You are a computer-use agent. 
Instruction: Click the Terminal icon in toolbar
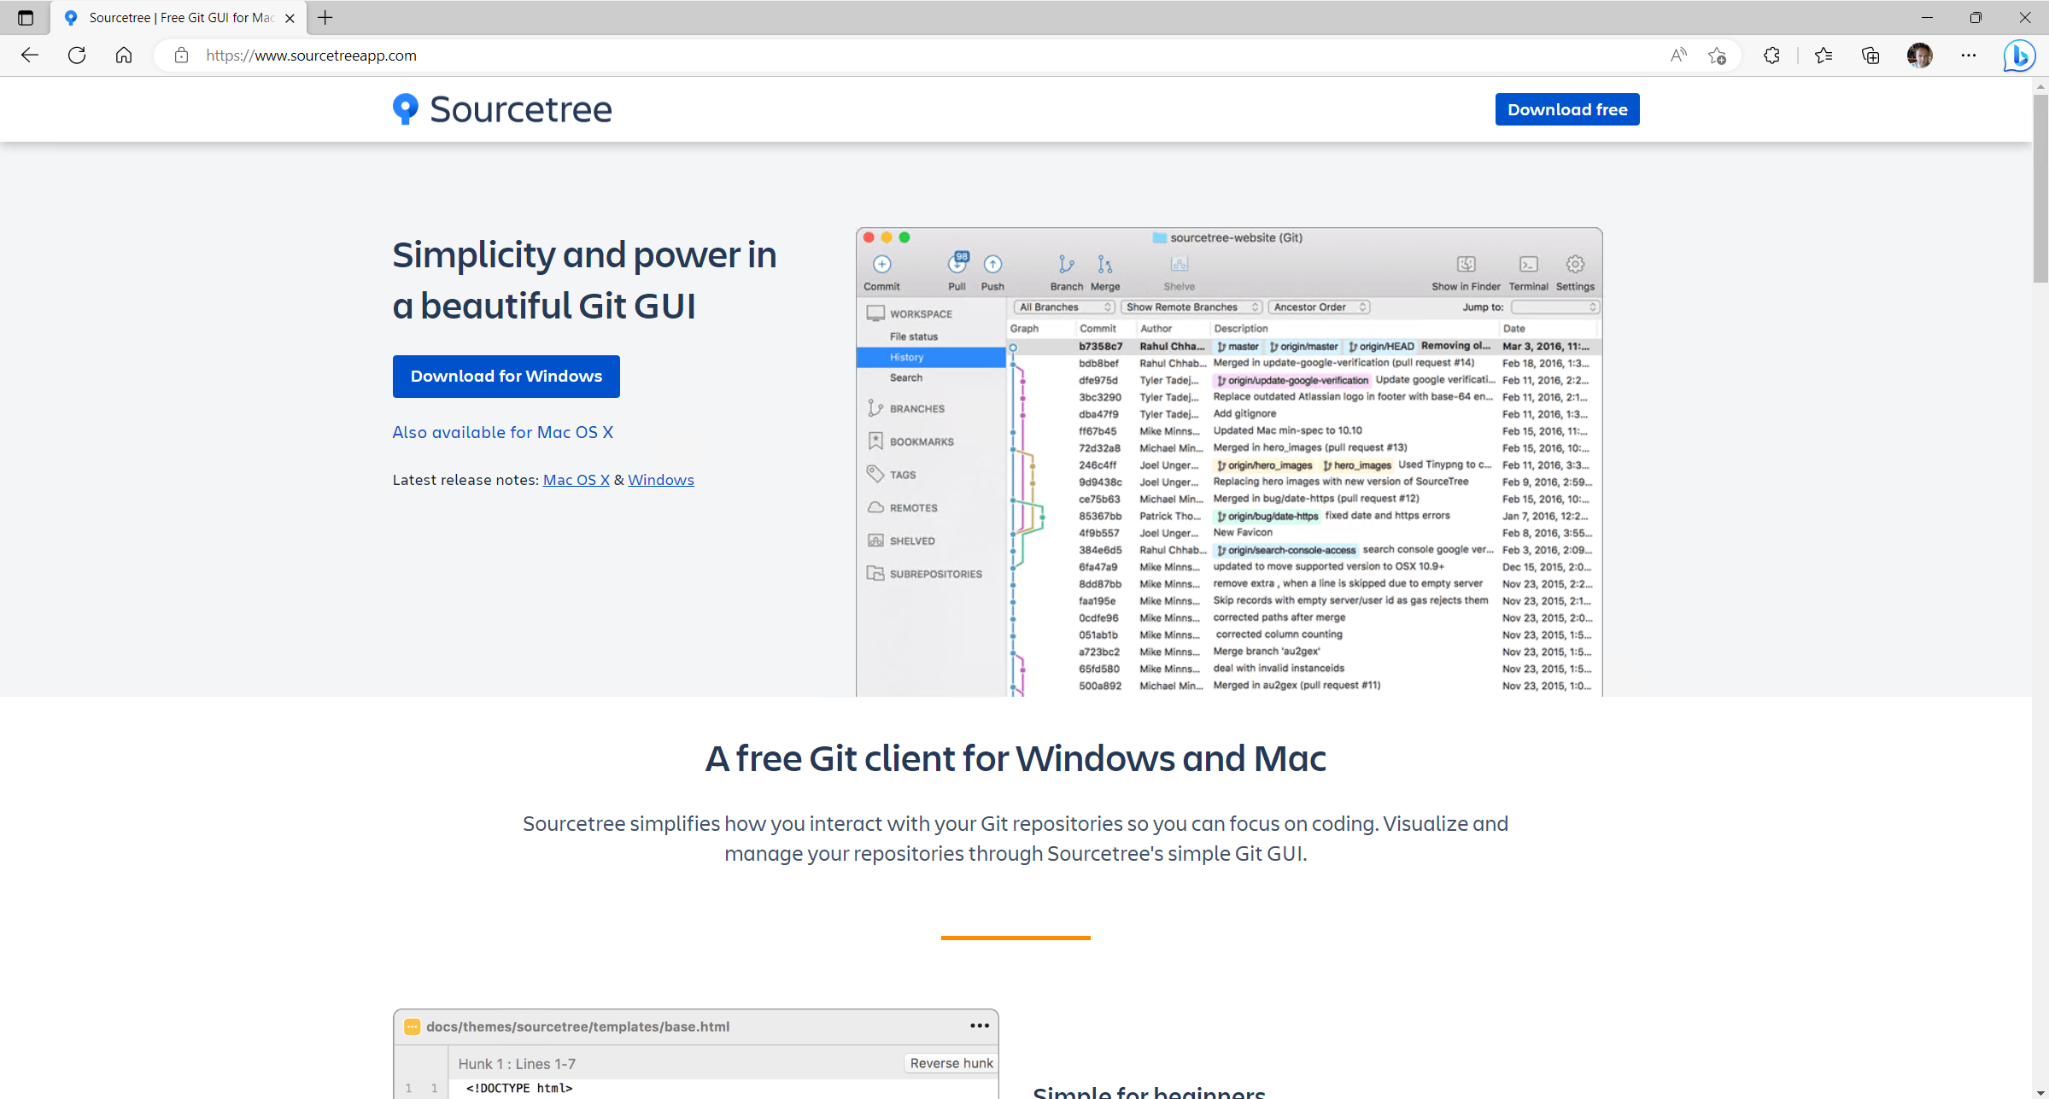point(1527,266)
